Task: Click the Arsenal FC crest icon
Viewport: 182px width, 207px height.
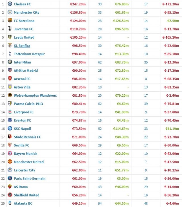Action: [x=10, y=79]
